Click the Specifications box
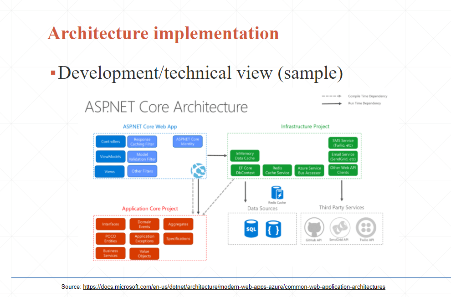 click(178, 239)
